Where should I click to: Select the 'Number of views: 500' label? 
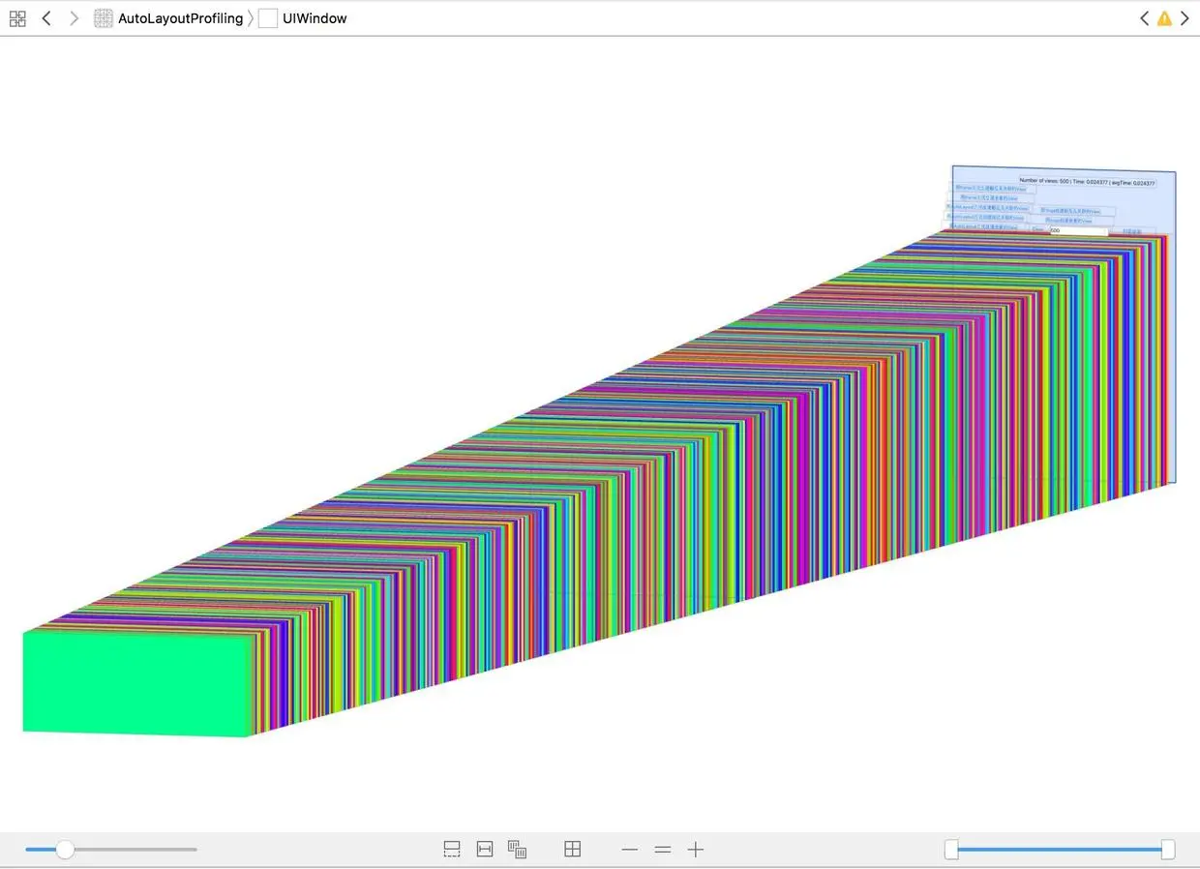(1087, 182)
